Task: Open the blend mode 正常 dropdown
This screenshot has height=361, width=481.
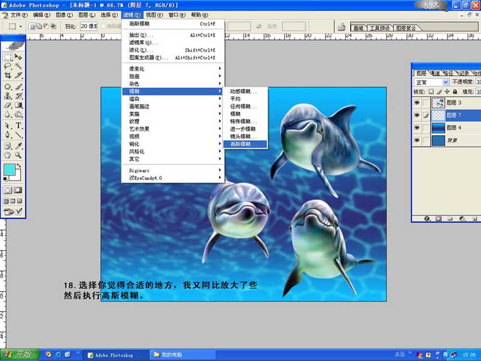Action: [x=431, y=82]
